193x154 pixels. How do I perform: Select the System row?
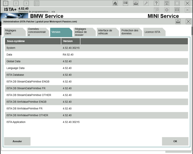point(96,48)
